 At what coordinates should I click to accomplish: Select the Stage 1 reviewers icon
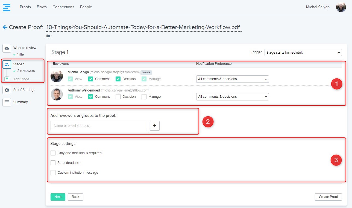click(x=7, y=65)
